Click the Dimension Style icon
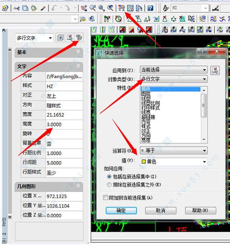Screen dimensions: 230x245 click(216, 8)
